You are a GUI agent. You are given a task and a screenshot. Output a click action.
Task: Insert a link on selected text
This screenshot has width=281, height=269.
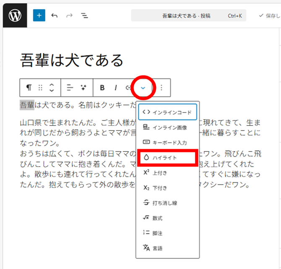click(128, 88)
